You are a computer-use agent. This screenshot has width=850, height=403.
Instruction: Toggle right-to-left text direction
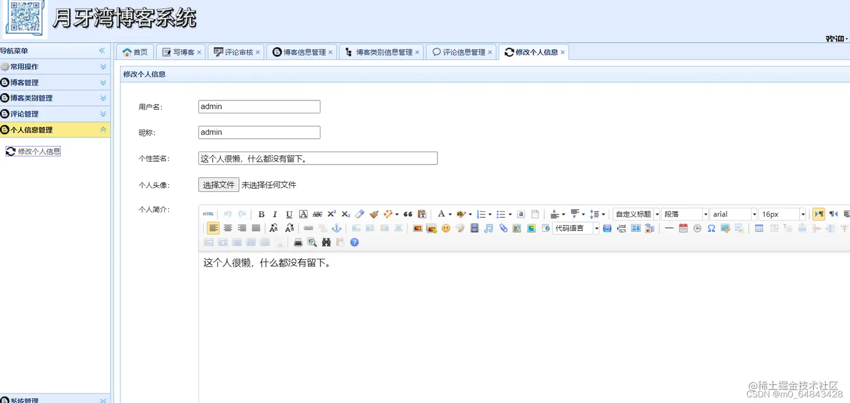833,214
